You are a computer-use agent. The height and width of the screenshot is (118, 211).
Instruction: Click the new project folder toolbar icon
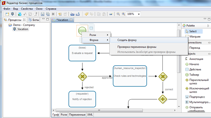pyautogui.click(x=7, y=14)
